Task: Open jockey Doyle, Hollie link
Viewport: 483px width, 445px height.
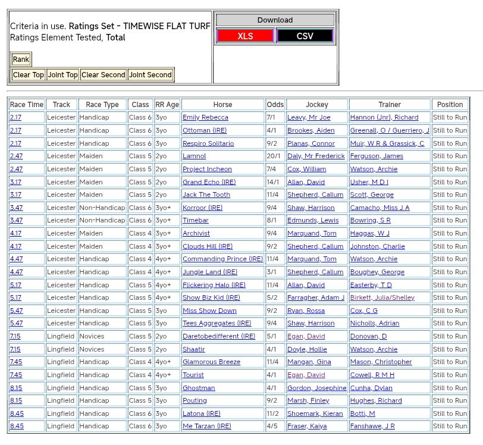Action: (x=307, y=350)
